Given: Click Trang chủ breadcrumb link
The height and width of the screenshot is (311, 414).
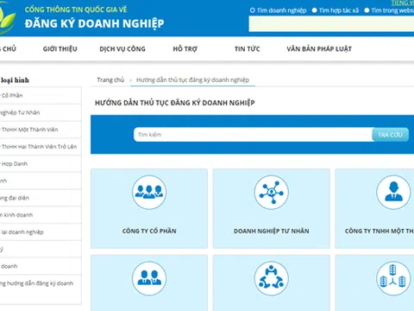Looking at the screenshot, I should pyautogui.click(x=110, y=79).
